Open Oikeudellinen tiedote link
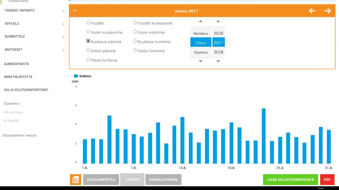Viewport: 339px width, 190px height. [19, 135]
